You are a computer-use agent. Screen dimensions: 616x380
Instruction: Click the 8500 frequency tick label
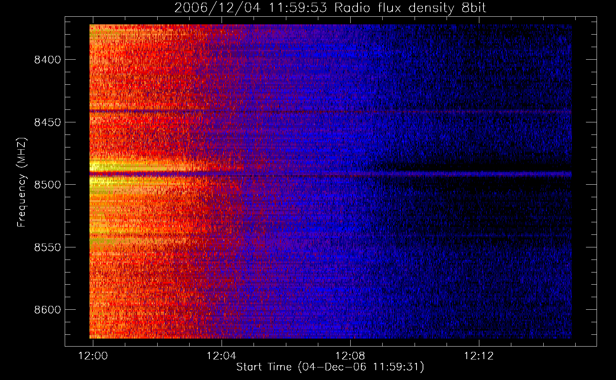click(x=48, y=185)
